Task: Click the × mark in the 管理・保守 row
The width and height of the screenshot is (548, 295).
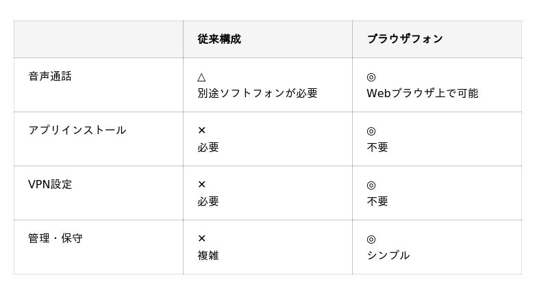Action: coord(201,239)
